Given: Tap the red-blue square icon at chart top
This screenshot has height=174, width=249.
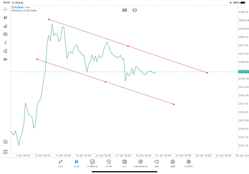Looking at the screenshot, I should click(124, 10).
